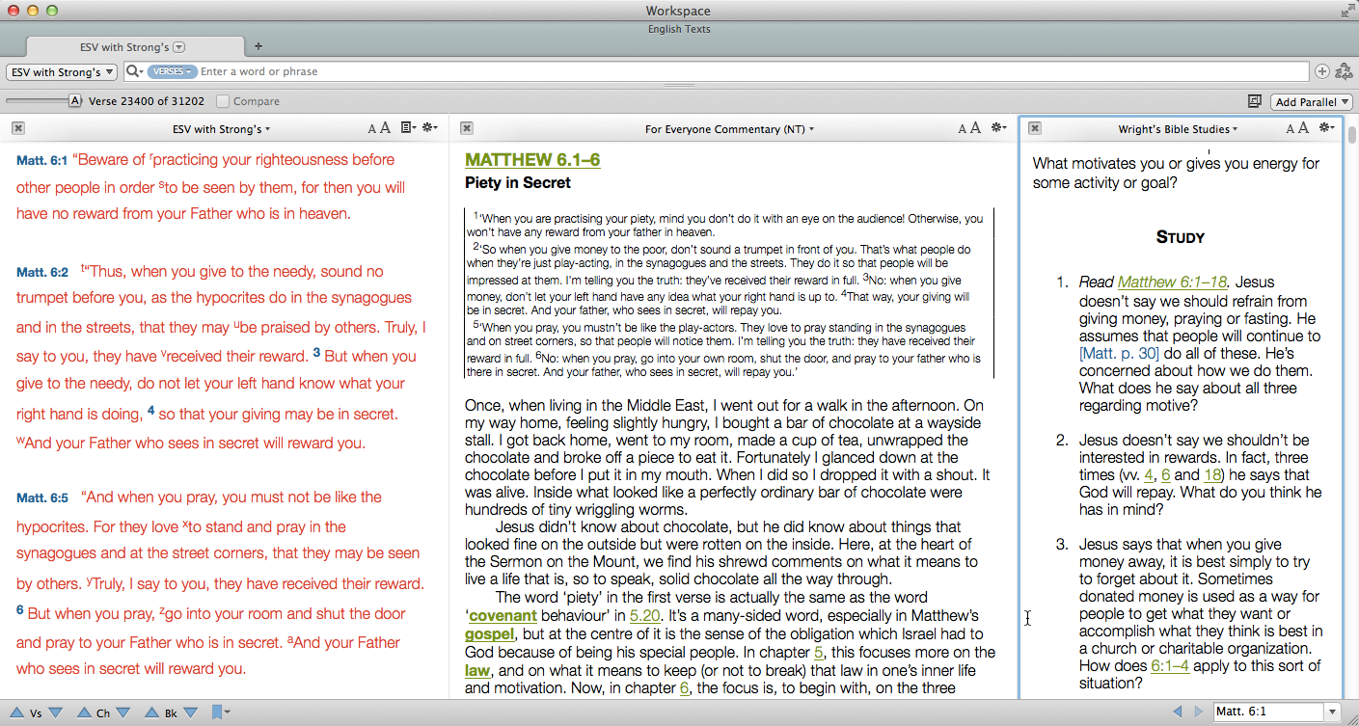Go to next verse with Vs down arrow

tap(55, 713)
